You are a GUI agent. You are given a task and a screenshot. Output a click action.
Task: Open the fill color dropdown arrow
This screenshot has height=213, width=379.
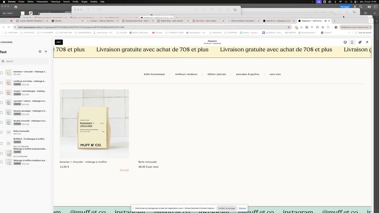[x=26, y=13]
